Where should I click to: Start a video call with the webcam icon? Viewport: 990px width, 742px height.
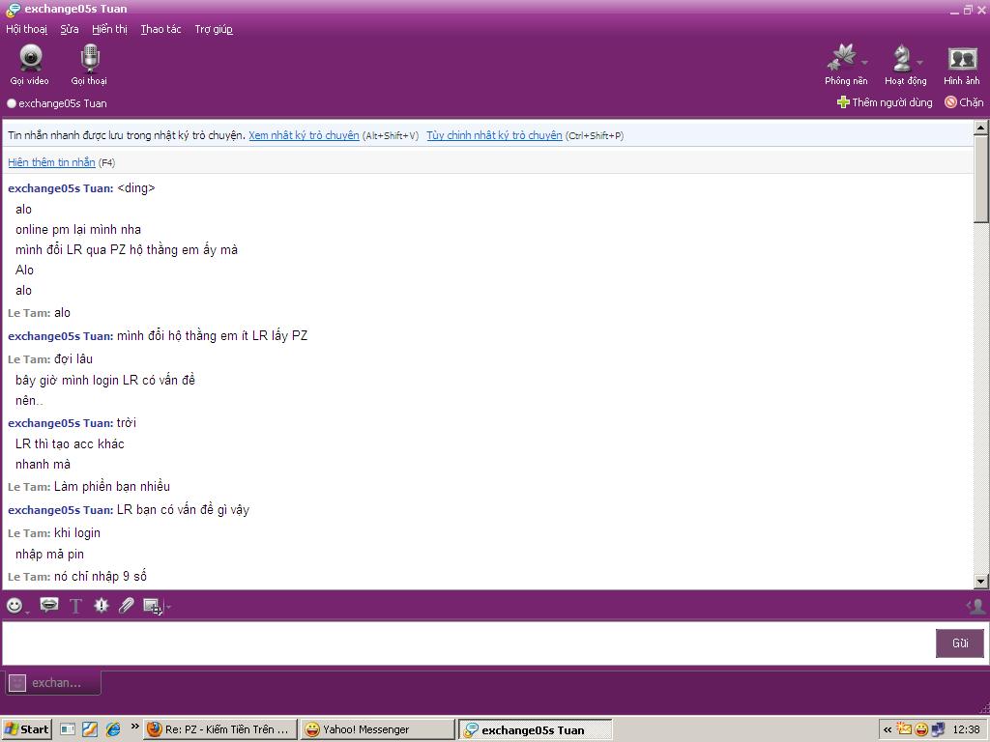pos(30,58)
